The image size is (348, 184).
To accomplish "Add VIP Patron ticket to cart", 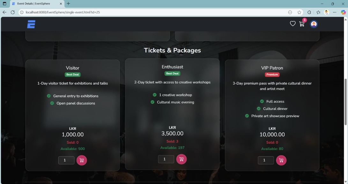I will pyautogui.click(x=281, y=160).
